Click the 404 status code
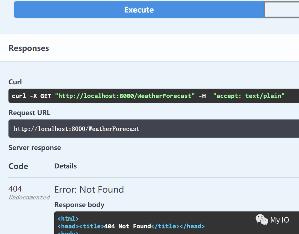Viewport: 299px width, 234px height. coord(15,189)
